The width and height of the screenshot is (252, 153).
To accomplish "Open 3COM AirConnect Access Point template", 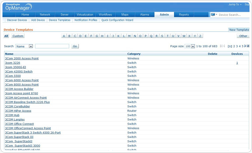I will tap(26, 98).
